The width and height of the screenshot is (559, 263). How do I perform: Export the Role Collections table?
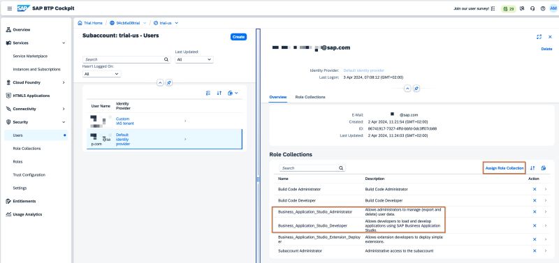(x=544, y=168)
